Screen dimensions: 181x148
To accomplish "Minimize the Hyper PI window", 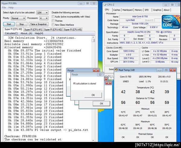I will click(x=81, y=3).
